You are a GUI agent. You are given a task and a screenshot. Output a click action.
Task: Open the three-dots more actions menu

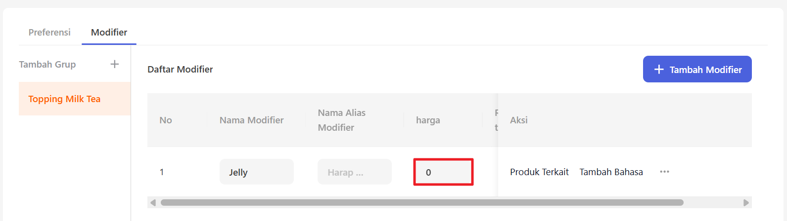click(x=664, y=172)
